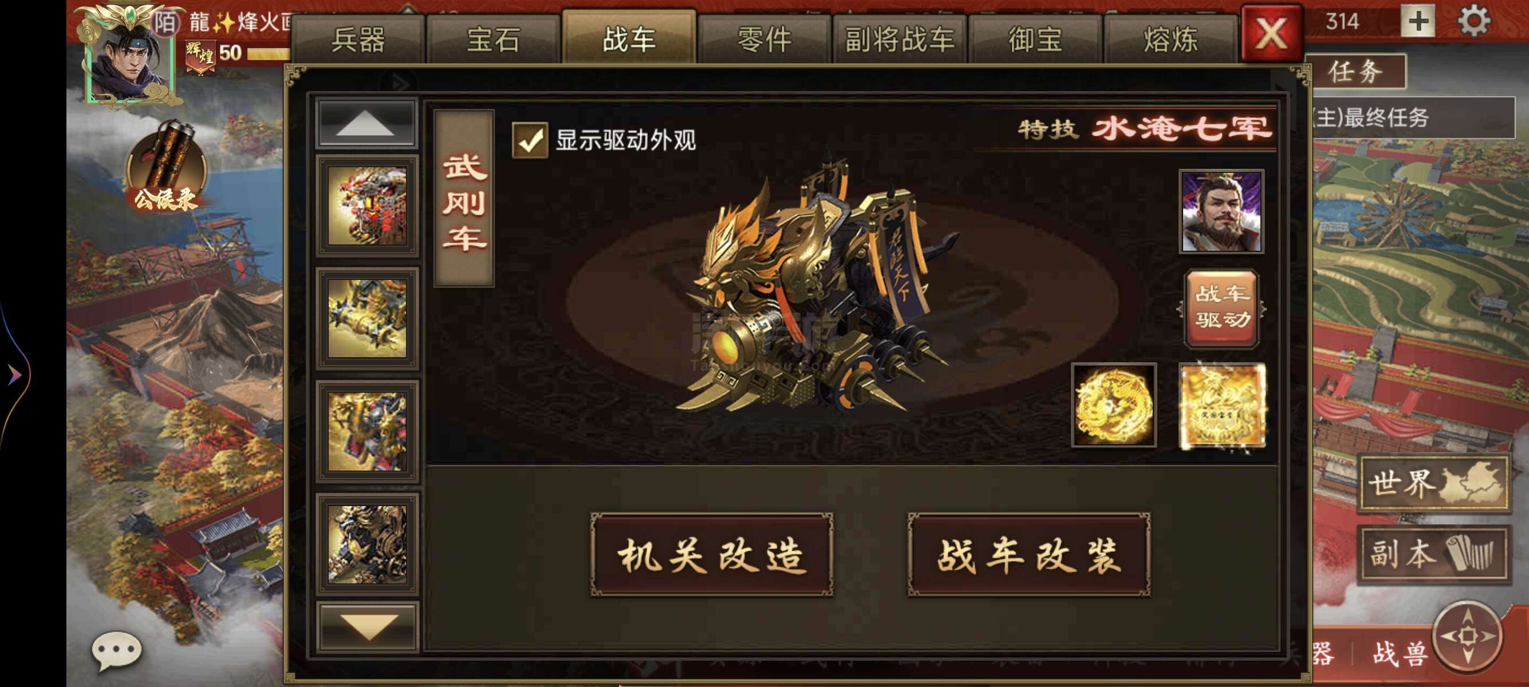Select the red dragon chariot thumbnail
The height and width of the screenshot is (687, 1529).
pos(368,206)
